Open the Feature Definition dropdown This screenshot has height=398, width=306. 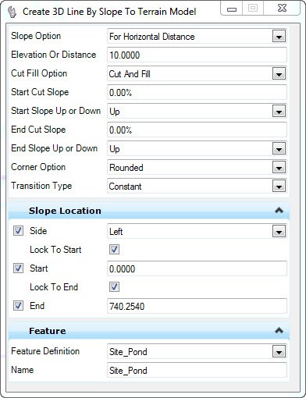tap(279, 352)
